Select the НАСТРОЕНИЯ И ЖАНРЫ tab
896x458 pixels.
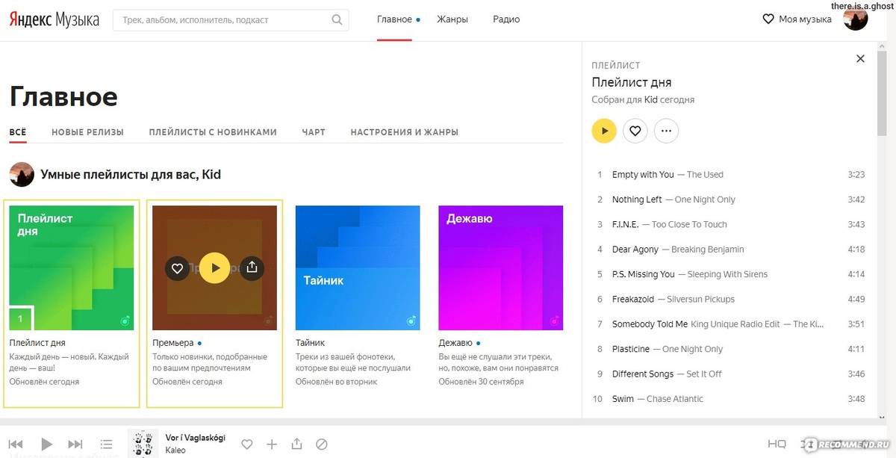coord(405,132)
